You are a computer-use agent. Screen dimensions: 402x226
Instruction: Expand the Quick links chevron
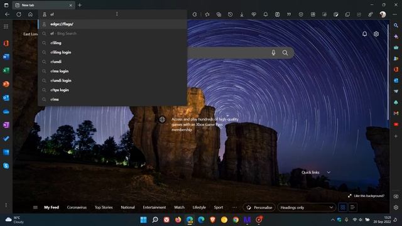(x=329, y=172)
